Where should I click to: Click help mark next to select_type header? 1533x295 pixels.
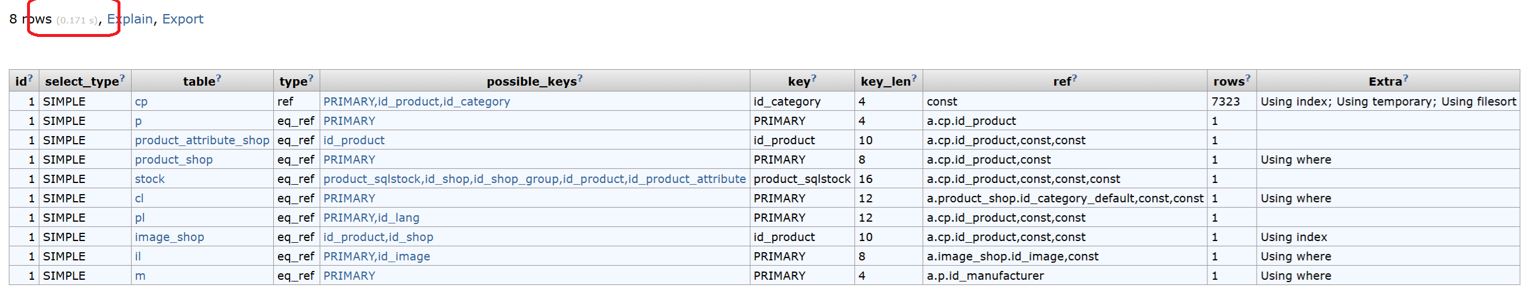[x=122, y=79]
